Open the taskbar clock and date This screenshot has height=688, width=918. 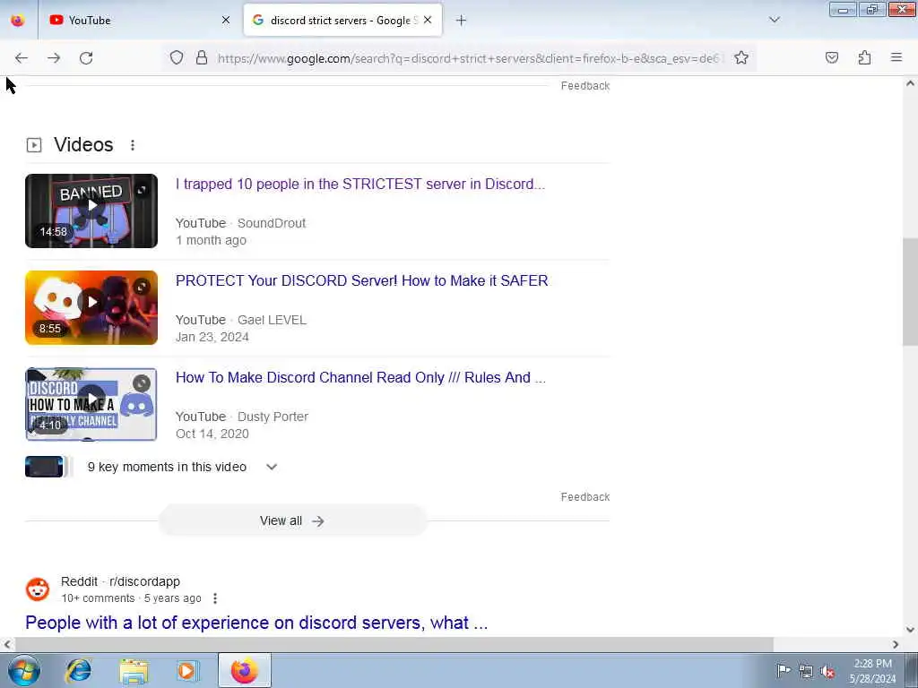(872, 671)
